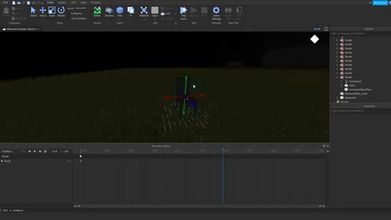Click the Lock tool in Edit group
The width and height of the screenshot is (391, 220).
166,13
